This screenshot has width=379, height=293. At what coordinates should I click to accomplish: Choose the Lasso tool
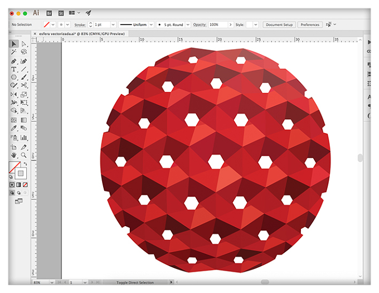coord(23,52)
